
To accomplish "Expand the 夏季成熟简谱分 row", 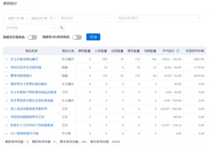I will (x=7, y=76).
